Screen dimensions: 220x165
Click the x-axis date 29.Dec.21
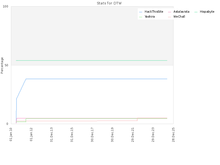[133, 135]
